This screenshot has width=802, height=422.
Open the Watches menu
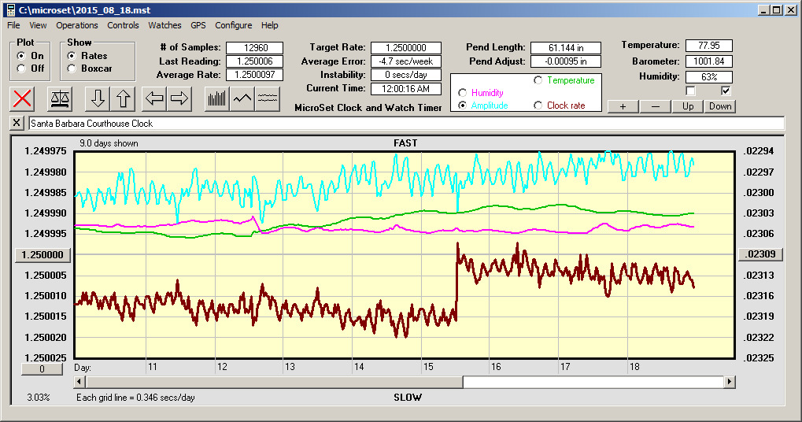coord(164,25)
